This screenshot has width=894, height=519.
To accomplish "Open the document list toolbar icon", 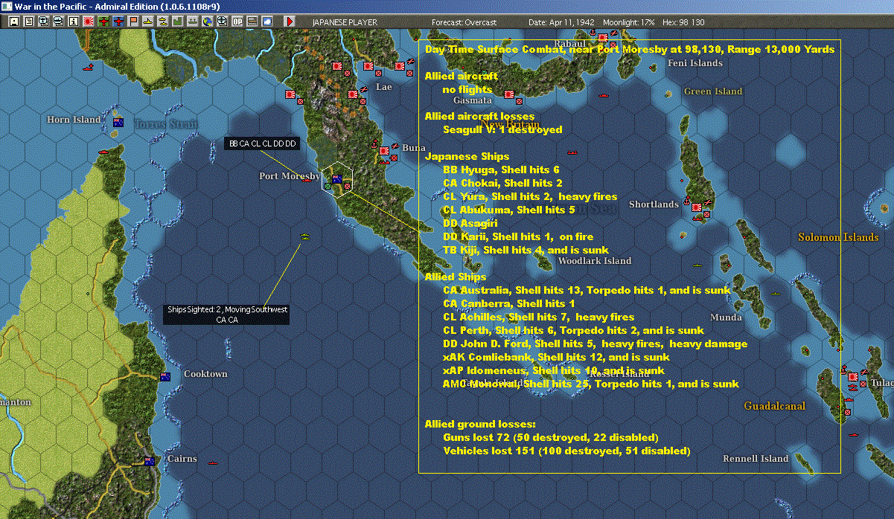I will (x=29, y=22).
